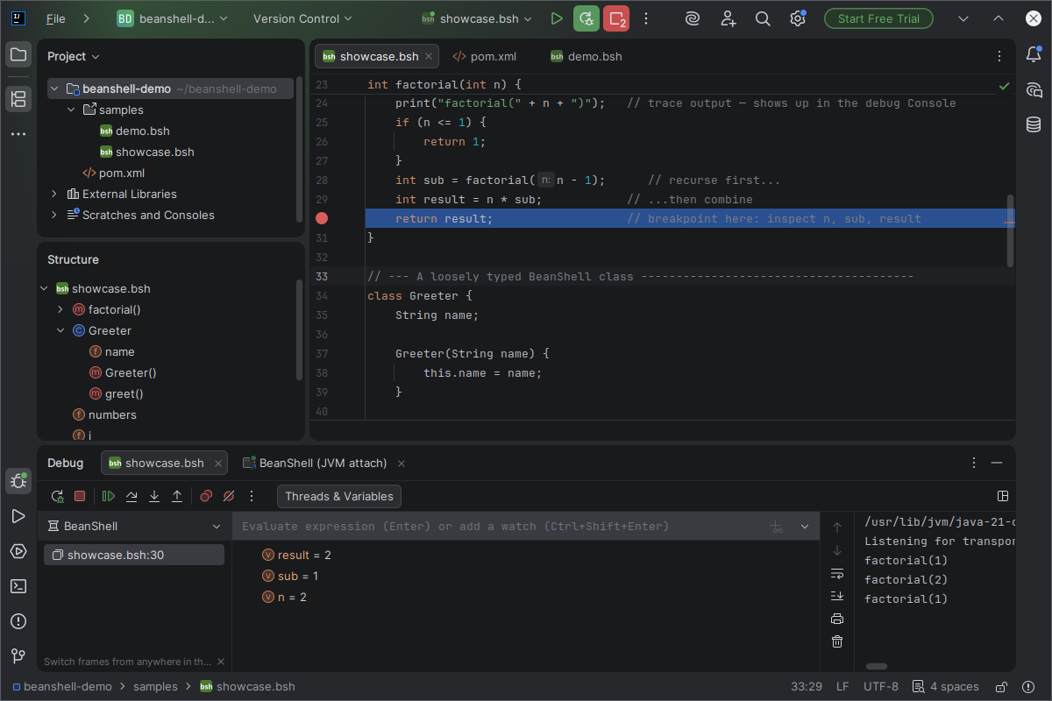This screenshot has height=701, width=1052.
Task: Step into in Debug toolbar
Action: point(154,496)
